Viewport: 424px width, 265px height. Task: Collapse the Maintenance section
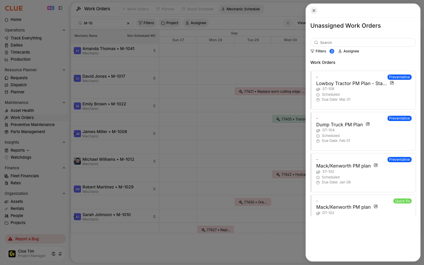64,102
